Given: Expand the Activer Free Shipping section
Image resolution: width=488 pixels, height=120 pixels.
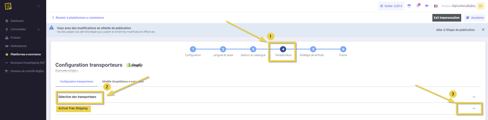Looking at the screenshot, I should click(474, 108).
